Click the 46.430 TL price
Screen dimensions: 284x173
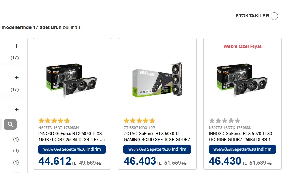tap(225, 161)
